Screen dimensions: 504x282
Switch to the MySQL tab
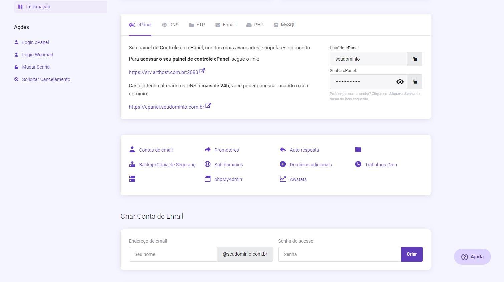285,25
